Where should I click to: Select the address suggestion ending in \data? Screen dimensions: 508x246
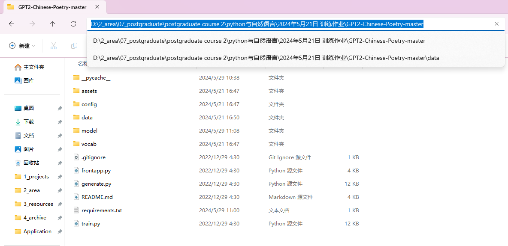click(266, 58)
